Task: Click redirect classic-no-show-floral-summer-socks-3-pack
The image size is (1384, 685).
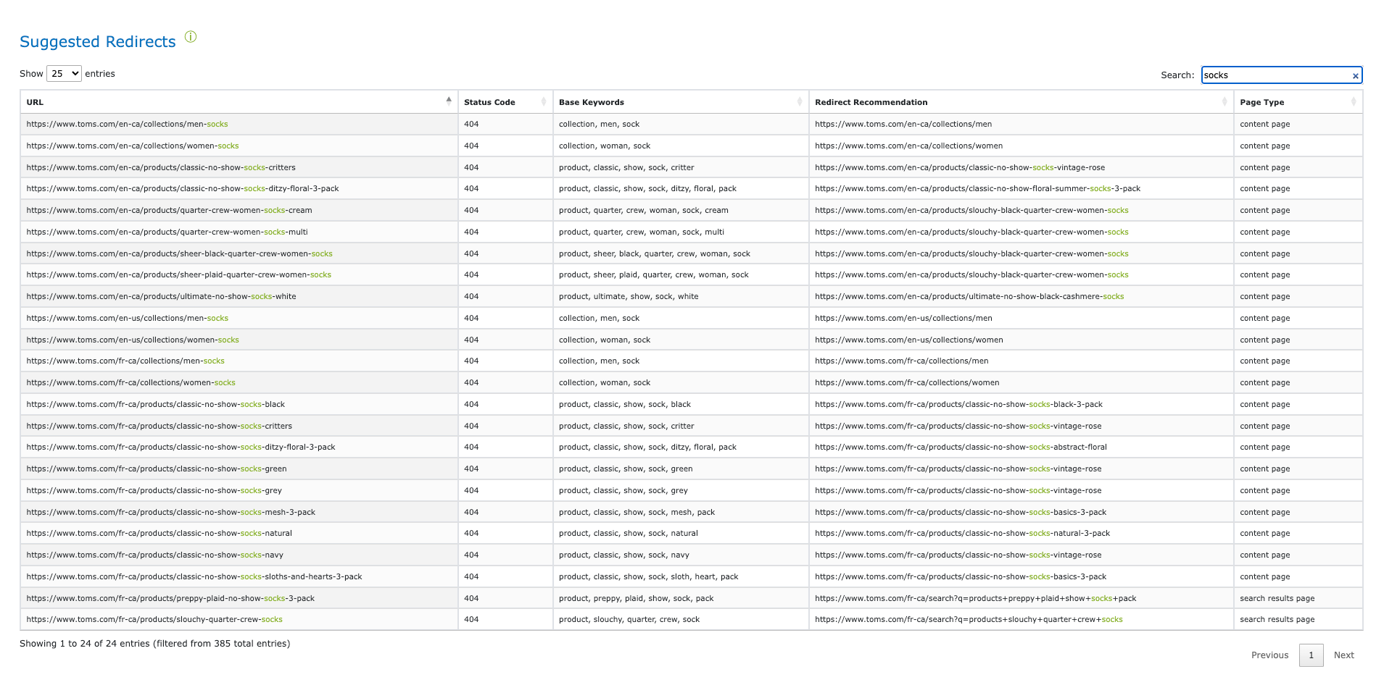Action: pos(977,188)
